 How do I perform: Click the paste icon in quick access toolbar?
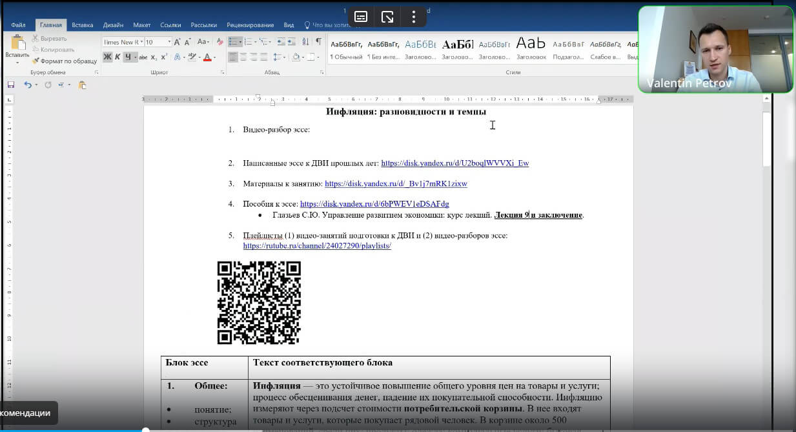[x=82, y=85]
